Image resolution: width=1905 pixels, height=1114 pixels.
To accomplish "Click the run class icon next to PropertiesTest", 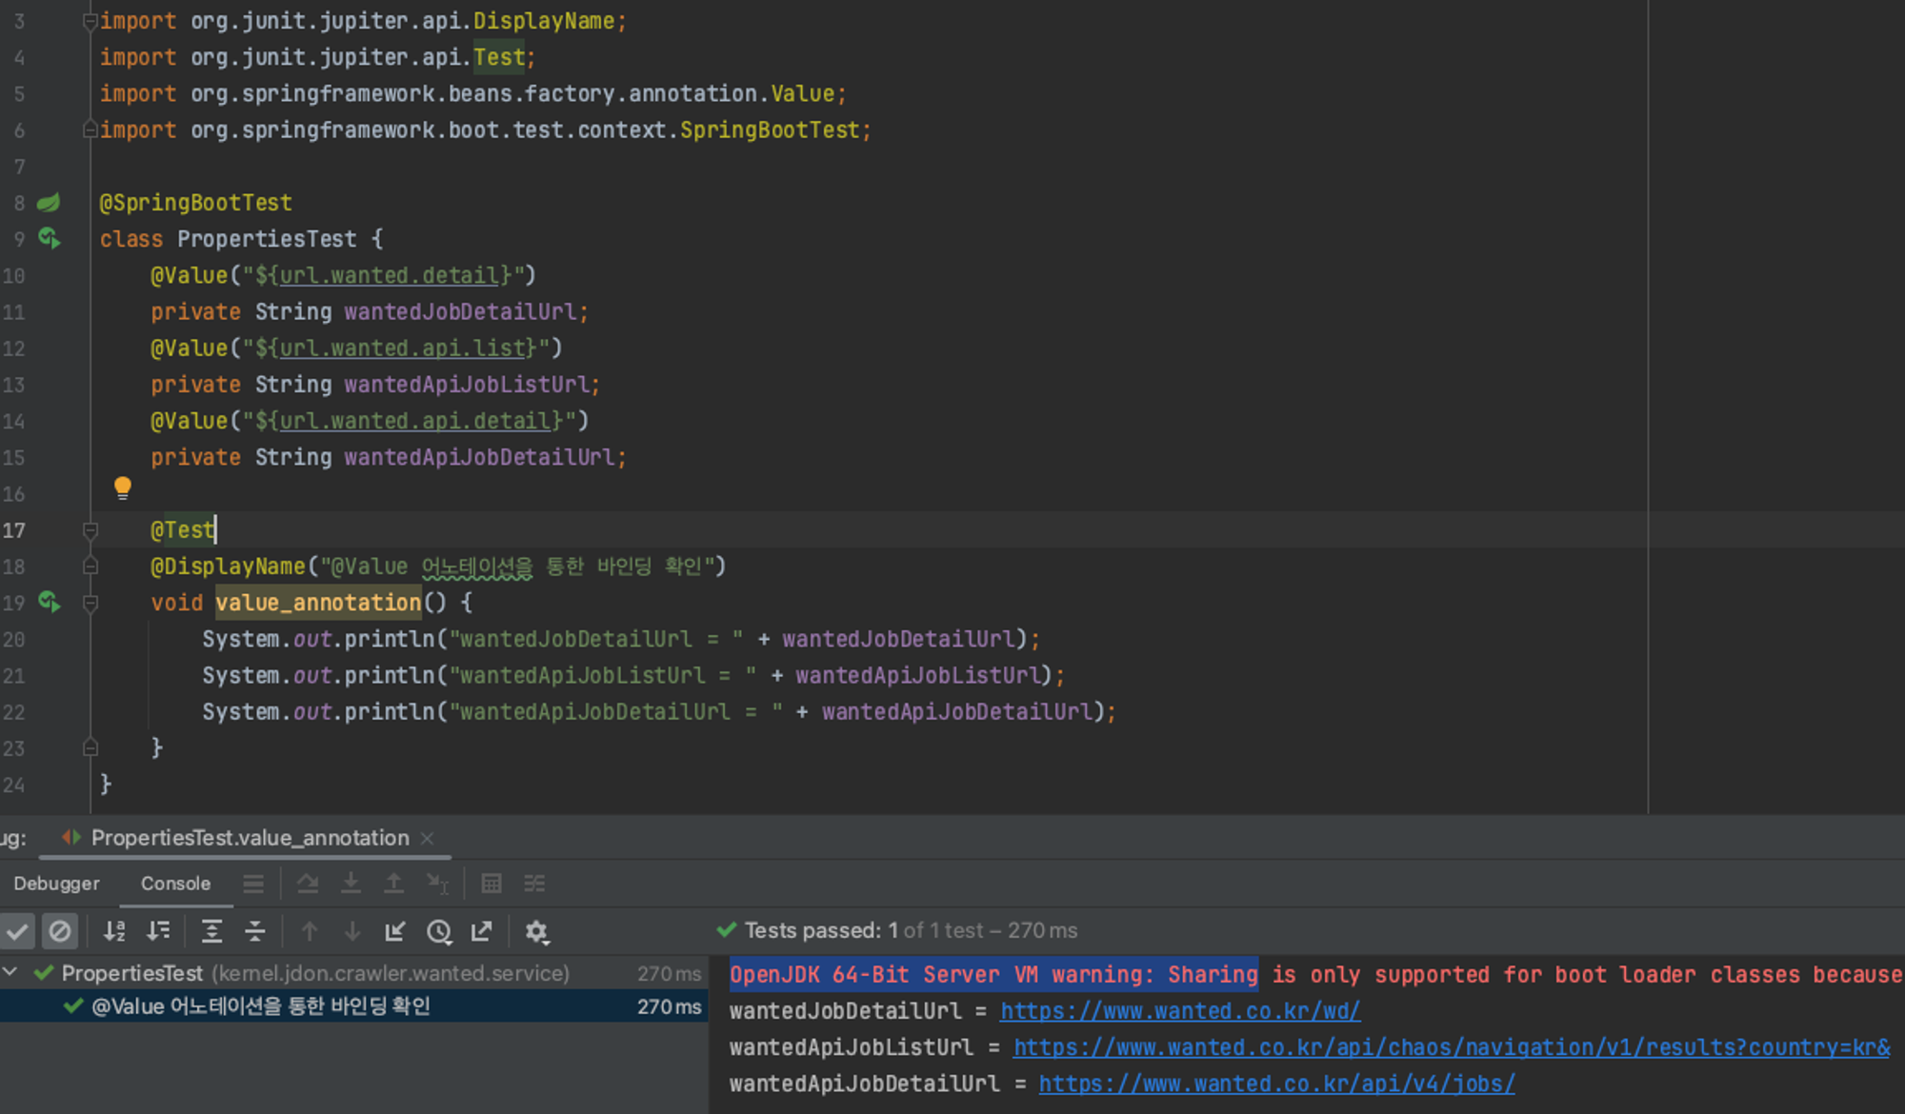I will pos(49,238).
